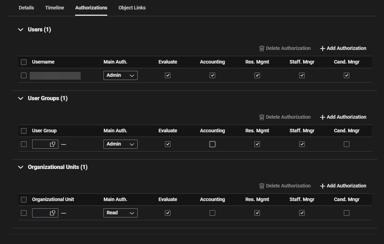
Task: Click trash icon in User Groups section
Action: [262, 117]
